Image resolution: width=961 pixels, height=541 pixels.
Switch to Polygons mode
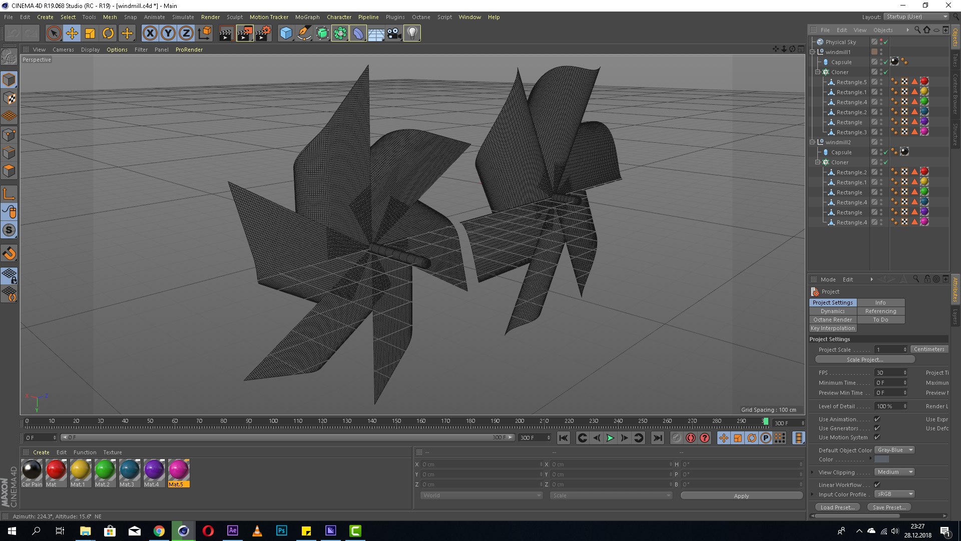(x=9, y=171)
